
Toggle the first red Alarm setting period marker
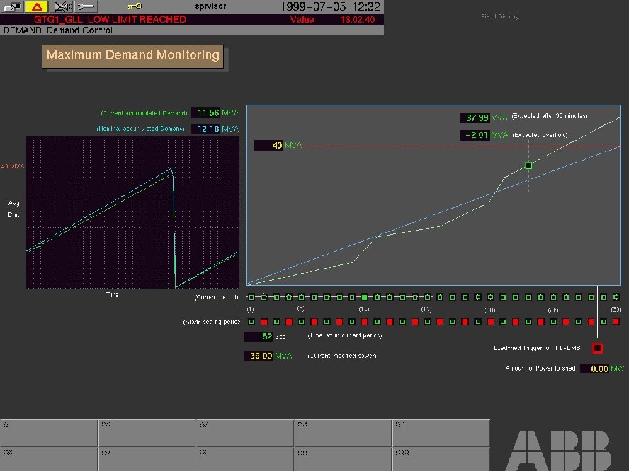(265, 321)
